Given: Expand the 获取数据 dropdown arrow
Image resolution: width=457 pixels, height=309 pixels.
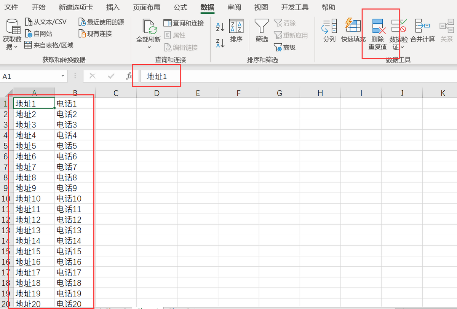Looking at the screenshot, I should (16, 47).
